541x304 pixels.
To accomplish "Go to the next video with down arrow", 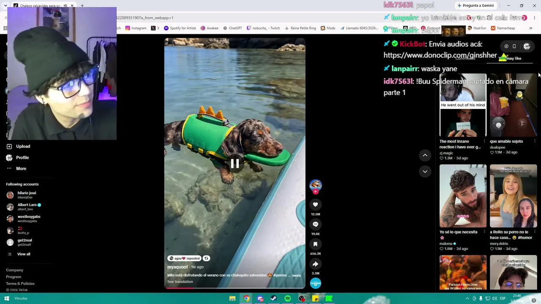I will click(425, 171).
